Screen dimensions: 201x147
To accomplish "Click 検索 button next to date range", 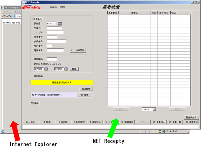I will [74, 69].
